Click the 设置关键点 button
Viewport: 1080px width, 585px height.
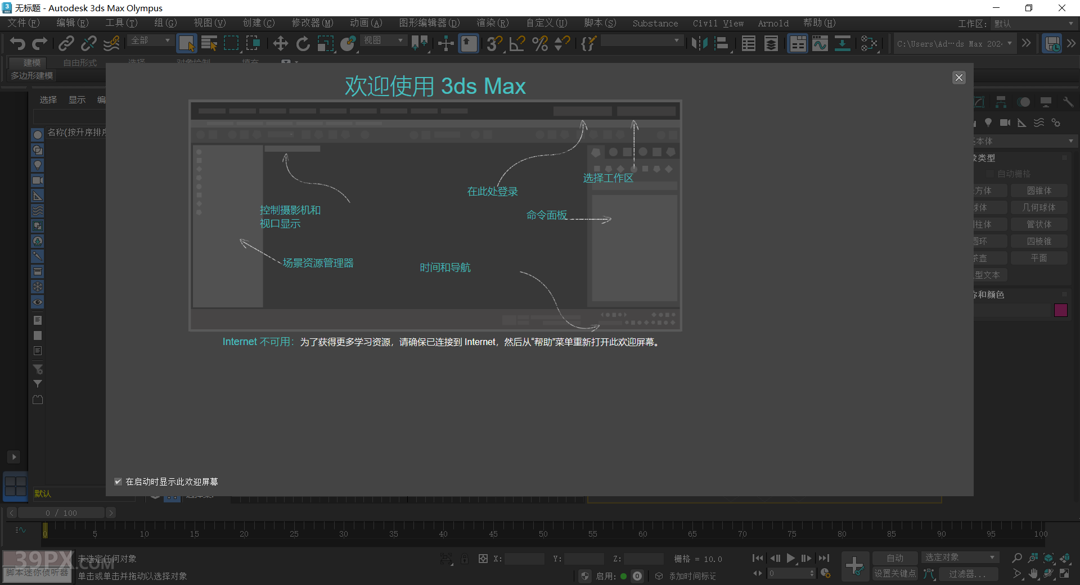(895, 573)
